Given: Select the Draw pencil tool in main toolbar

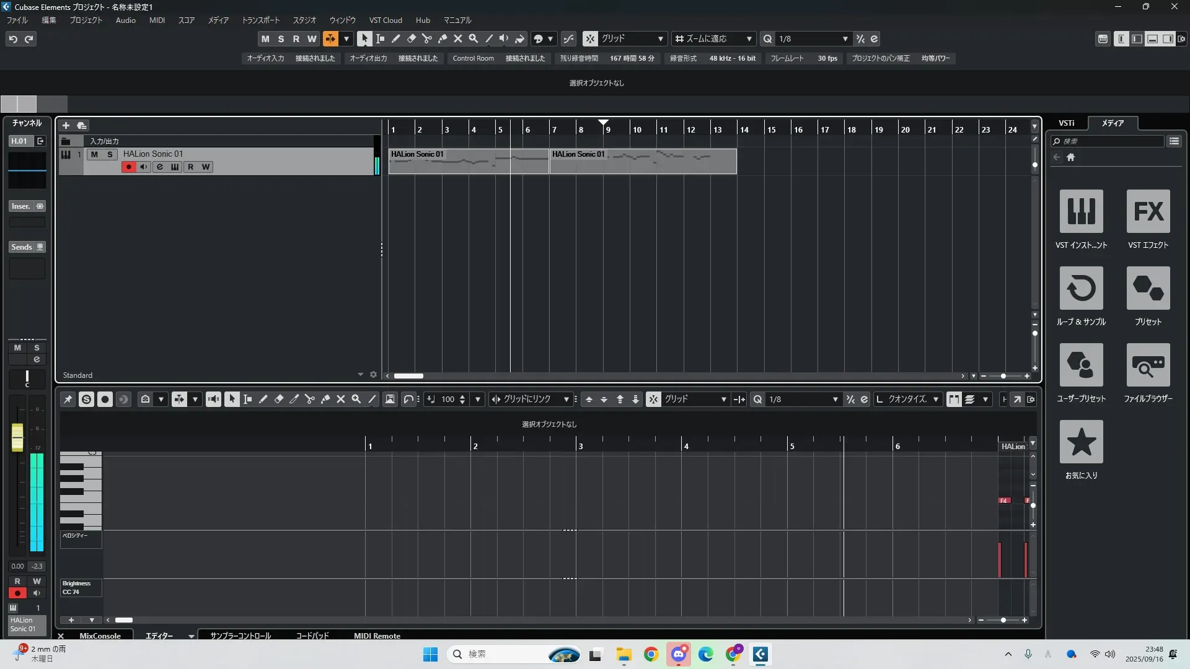Looking at the screenshot, I should (x=396, y=38).
